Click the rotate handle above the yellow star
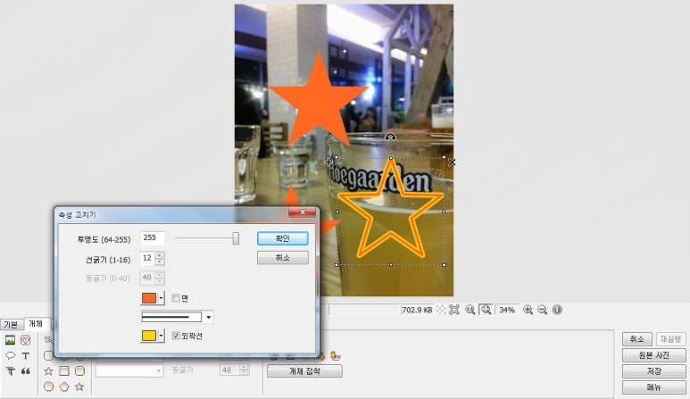This screenshot has height=399, width=690. (x=390, y=137)
